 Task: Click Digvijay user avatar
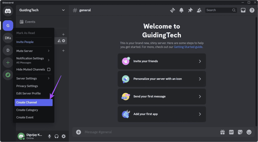click(21, 136)
